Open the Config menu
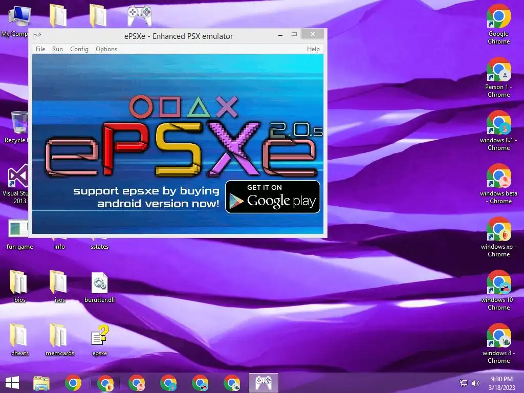Image resolution: width=524 pixels, height=393 pixels. click(79, 49)
